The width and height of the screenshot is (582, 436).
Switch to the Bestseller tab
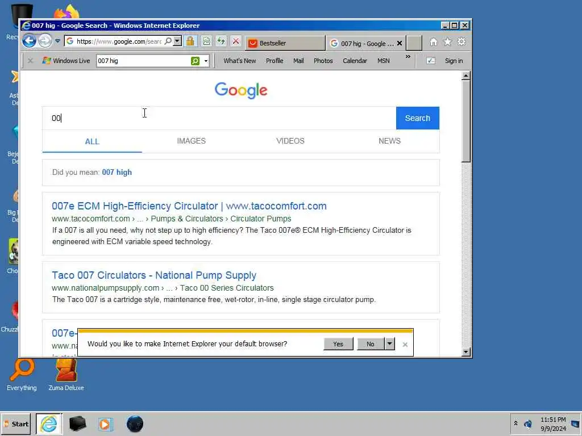pos(285,43)
